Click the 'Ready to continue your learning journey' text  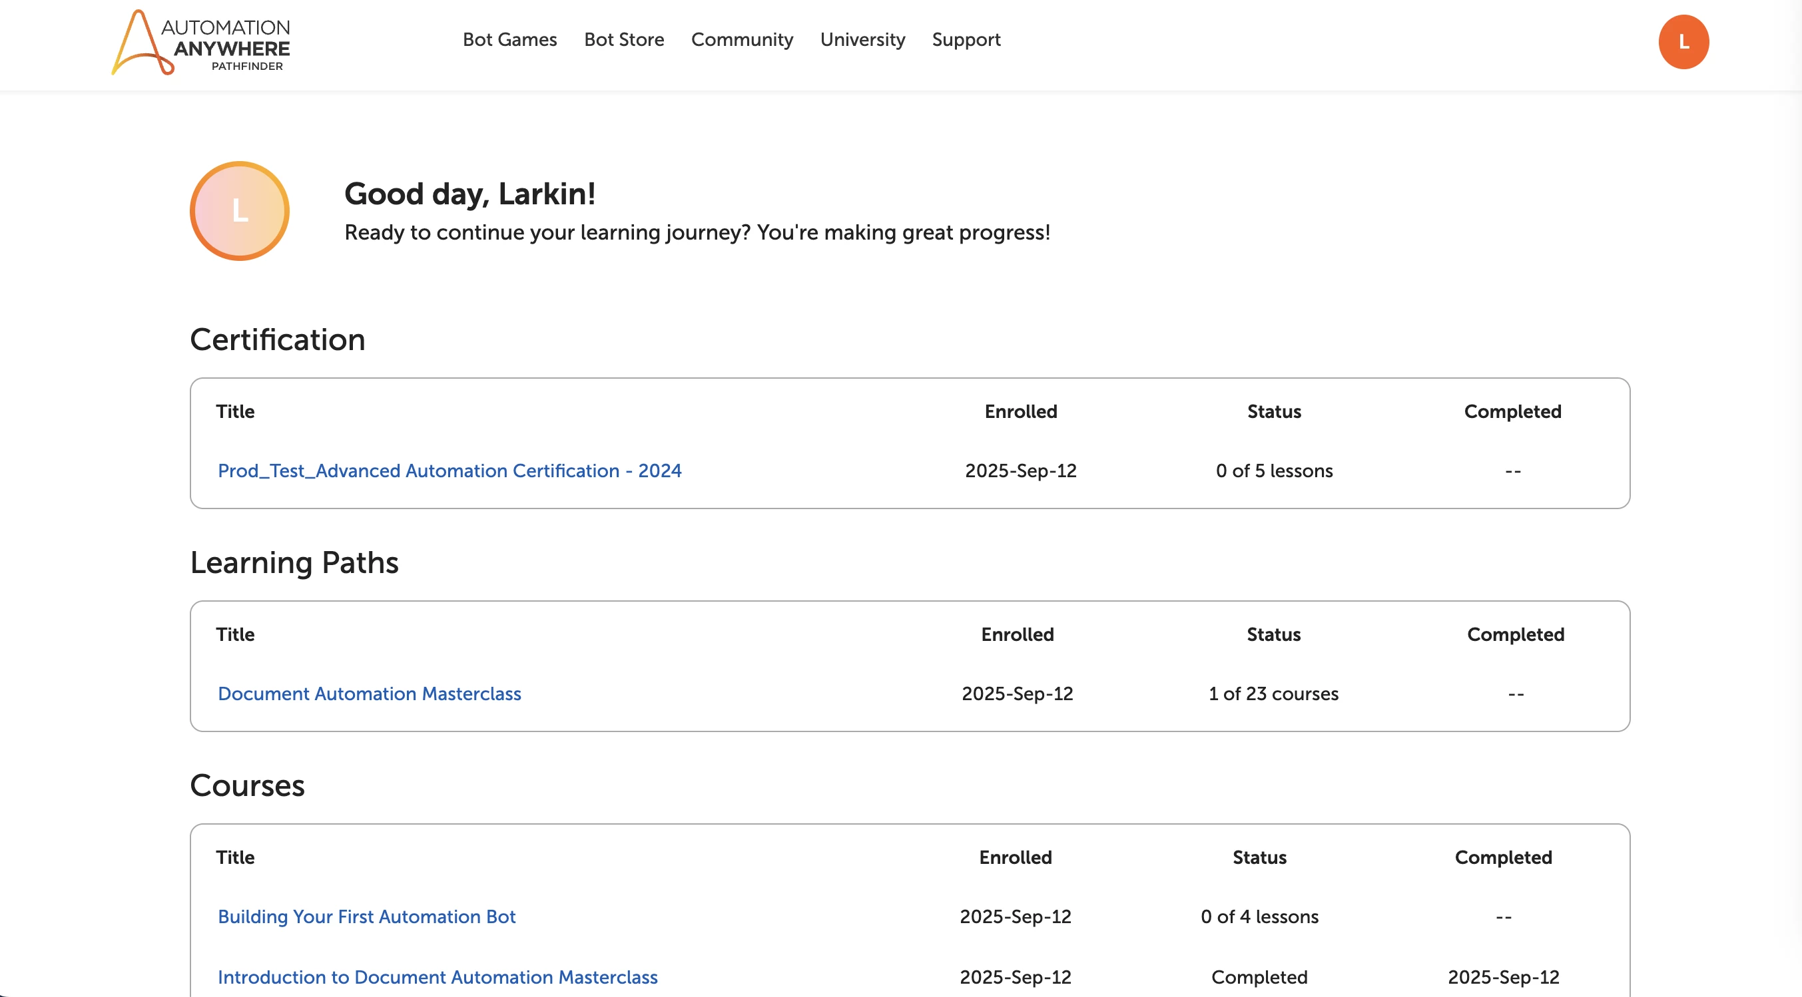697,233
